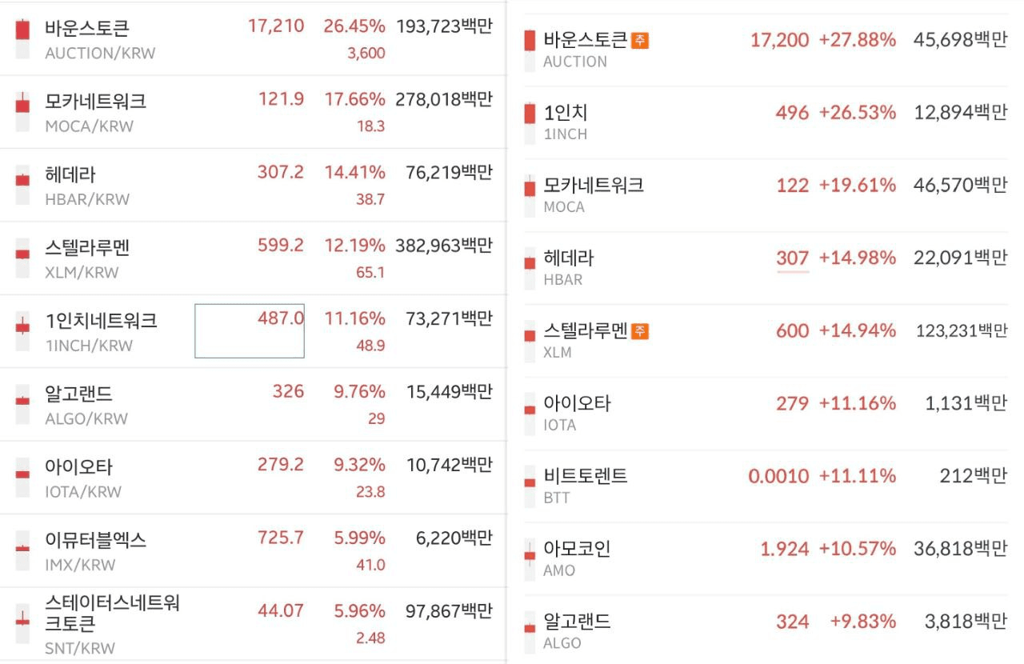Open the 알고랜드 ALGO/KRW listing
1024x664 pixels.
coord(253,405)
